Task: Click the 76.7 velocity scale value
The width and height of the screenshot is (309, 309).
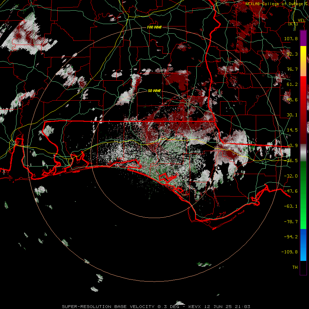Action: 292,69
